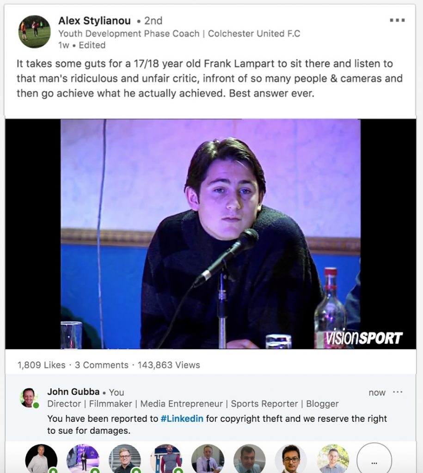Click Alex Stylianou's profile picture
The height and width of the screenshot is (473, 423).
(34, 32)
